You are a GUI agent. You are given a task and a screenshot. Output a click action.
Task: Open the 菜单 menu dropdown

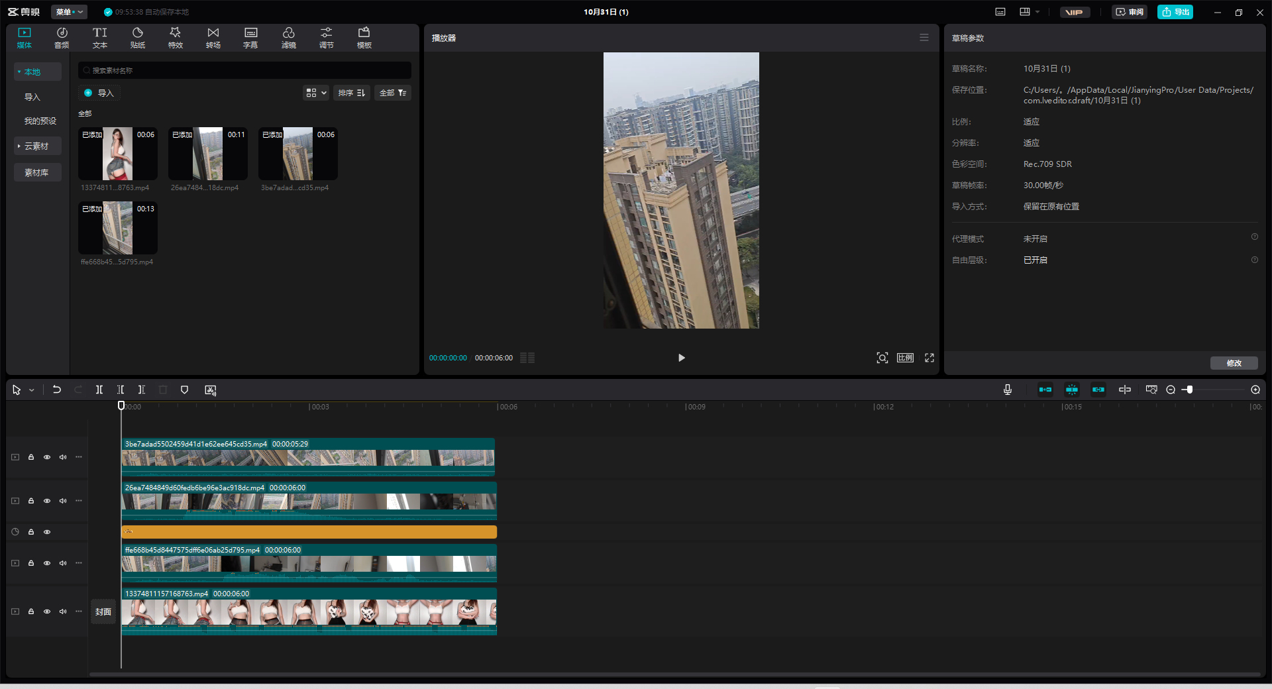(69, 12)
